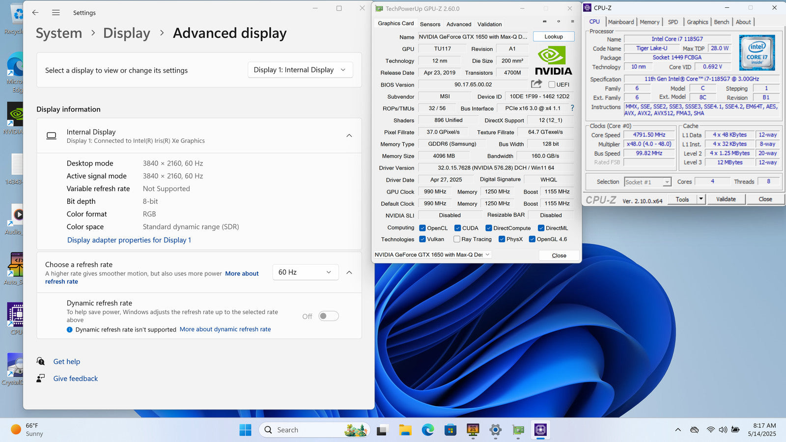Click the Intel Core i7 badge in CPU-Z
Image resolution: width=786 pixels, height=442 pixels.
(x=757, y=53)
